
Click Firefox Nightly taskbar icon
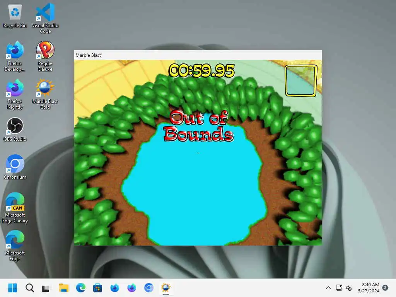point(131,288)
